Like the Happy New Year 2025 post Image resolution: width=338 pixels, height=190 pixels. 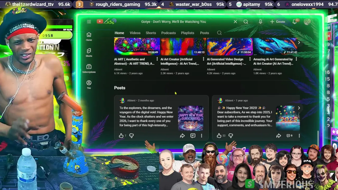[219, 136]
